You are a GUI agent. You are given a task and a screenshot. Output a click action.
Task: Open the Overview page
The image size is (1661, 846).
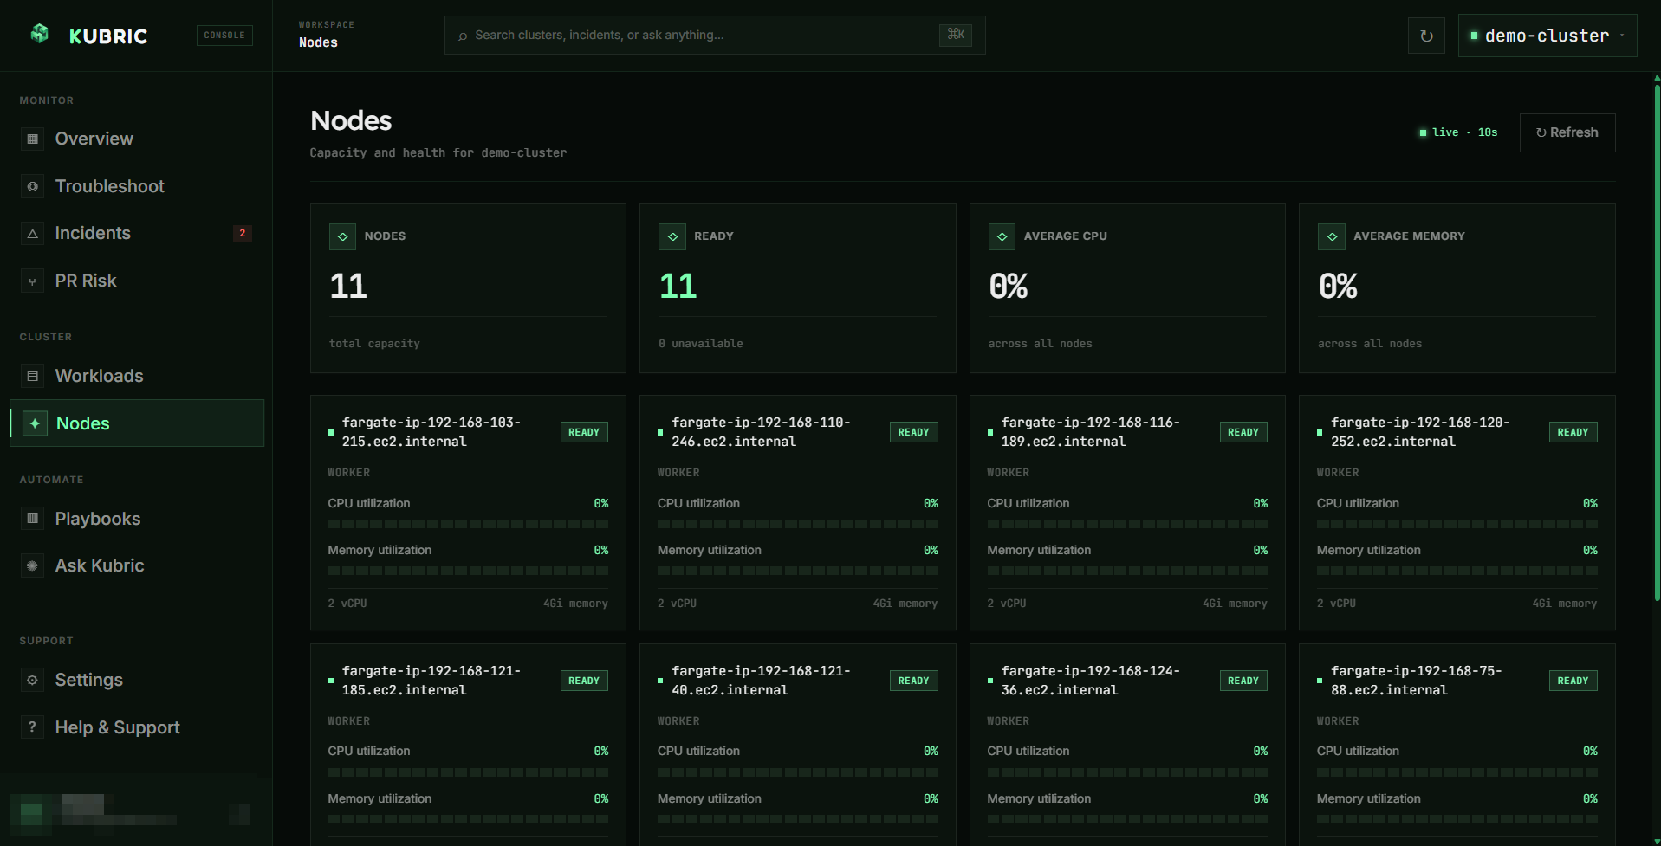[x=137, y=139]
